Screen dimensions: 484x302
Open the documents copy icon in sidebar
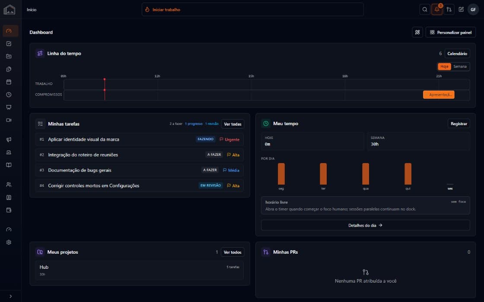tap(9, 69)
